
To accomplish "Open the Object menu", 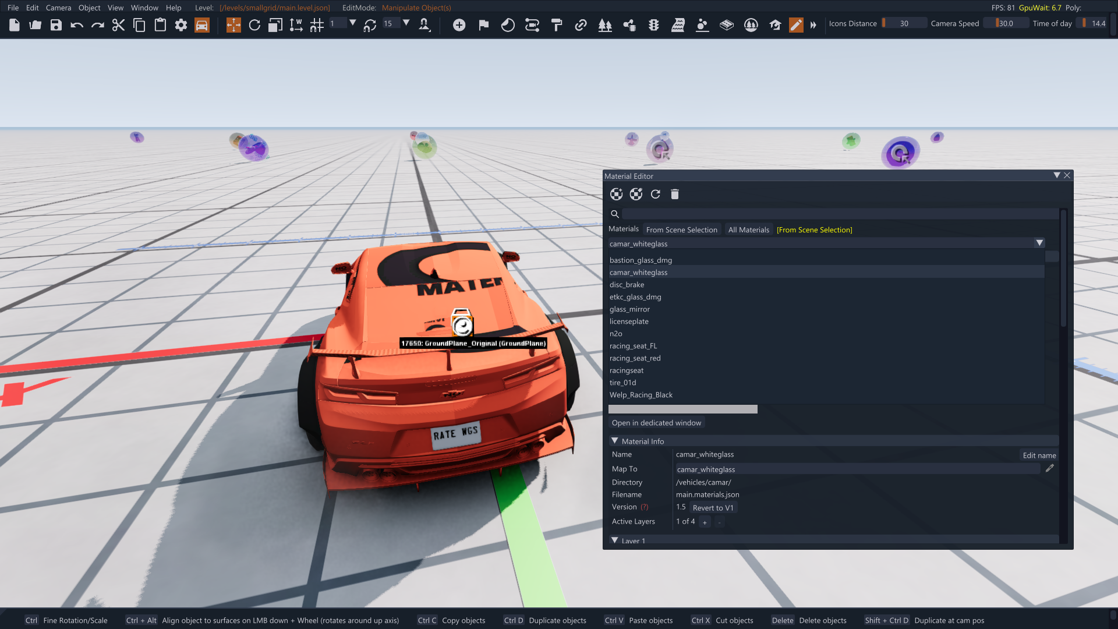I will (90, 8).
